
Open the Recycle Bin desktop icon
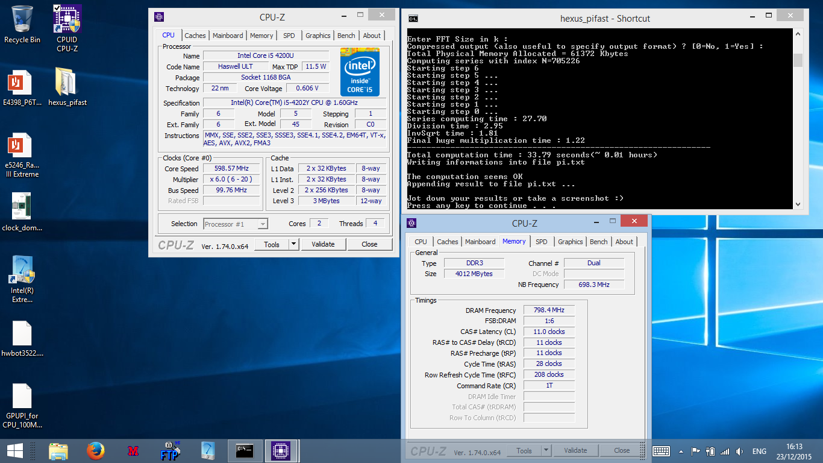[22, 25]
